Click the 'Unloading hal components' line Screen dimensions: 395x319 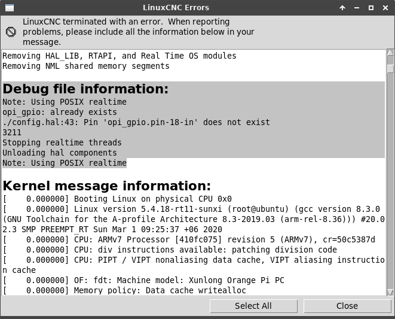coord(60,153)
